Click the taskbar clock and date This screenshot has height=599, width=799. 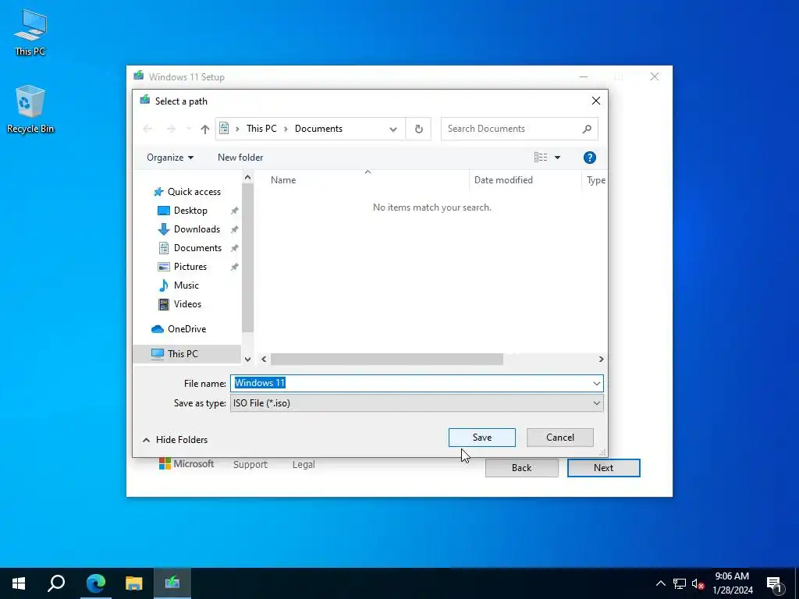tap(733, 583)
